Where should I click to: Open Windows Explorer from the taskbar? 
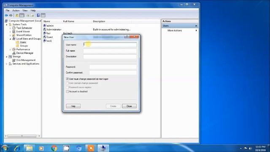30,148
